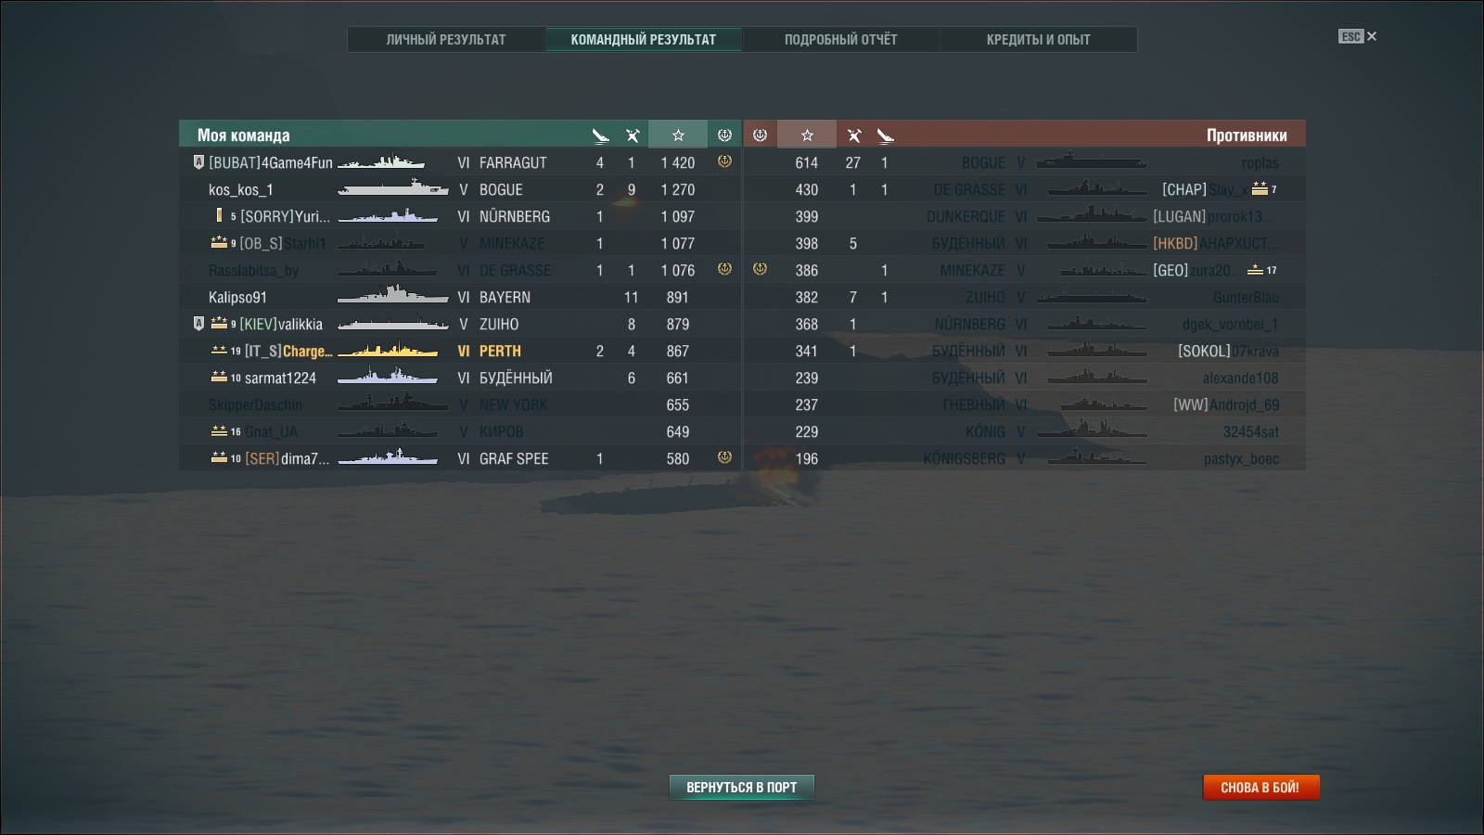Sort my team by ships destroyed icon
The image size is (1484, 835).
coord(600,135)
